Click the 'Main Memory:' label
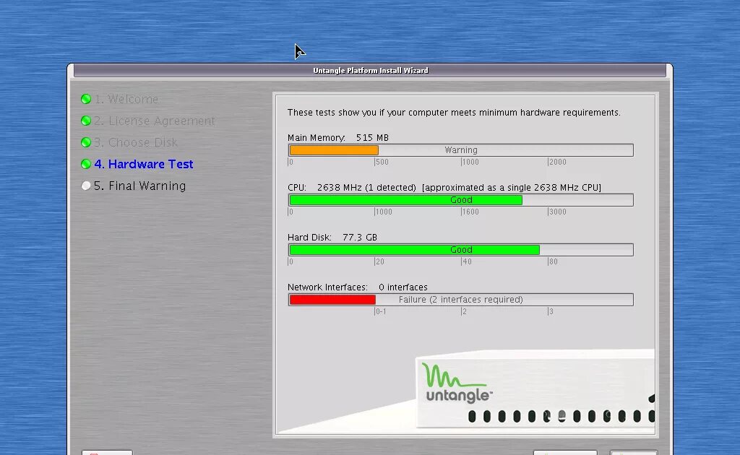Image resolution: width=740 pixels, height=455 pixels. (x=317, y=138)
